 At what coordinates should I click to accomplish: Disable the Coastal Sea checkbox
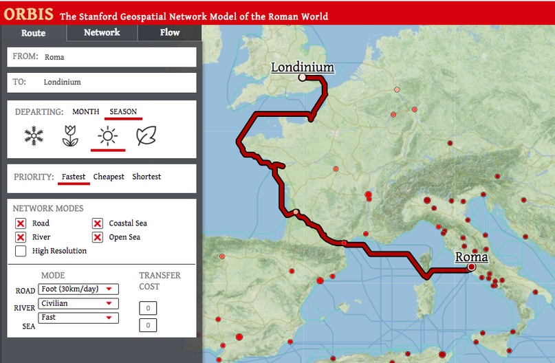point(98,223)
